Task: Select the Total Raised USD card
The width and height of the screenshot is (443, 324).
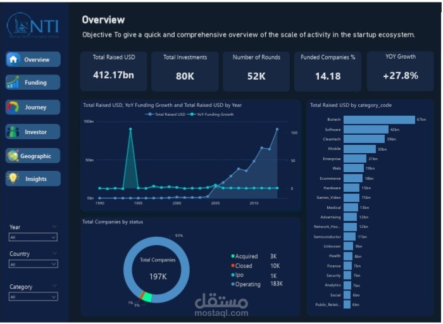Action: (x=113, y=71)
